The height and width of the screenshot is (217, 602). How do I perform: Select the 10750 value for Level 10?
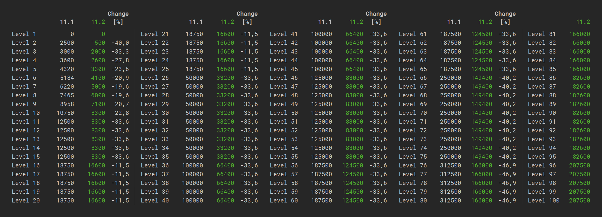click(x=65, y=113)
